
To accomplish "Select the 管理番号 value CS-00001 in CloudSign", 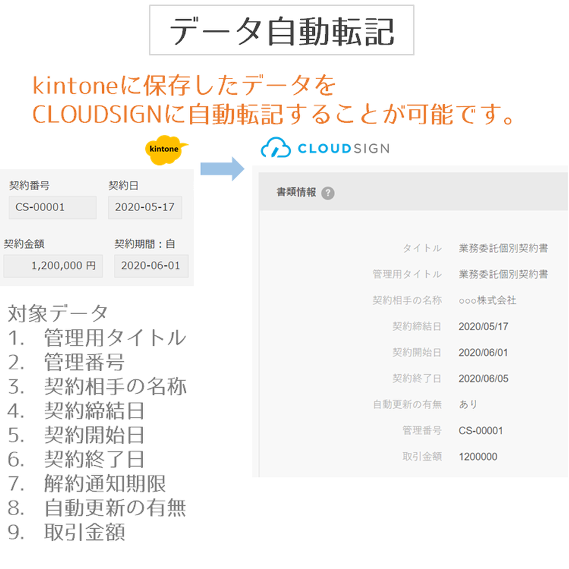I will [x=481, y=430].
